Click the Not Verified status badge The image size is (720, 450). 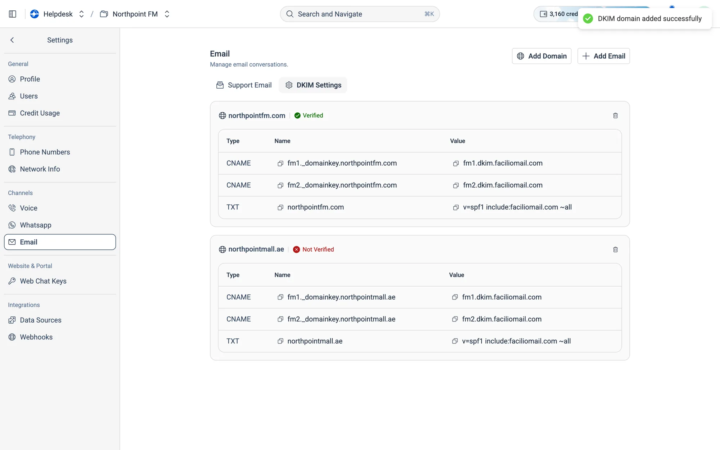click(313, 249)
